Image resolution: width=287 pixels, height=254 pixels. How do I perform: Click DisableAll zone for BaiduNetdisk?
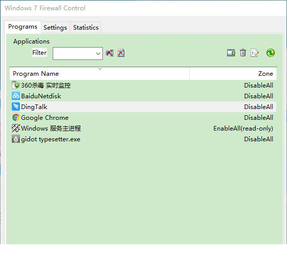[x=258, y=96]
